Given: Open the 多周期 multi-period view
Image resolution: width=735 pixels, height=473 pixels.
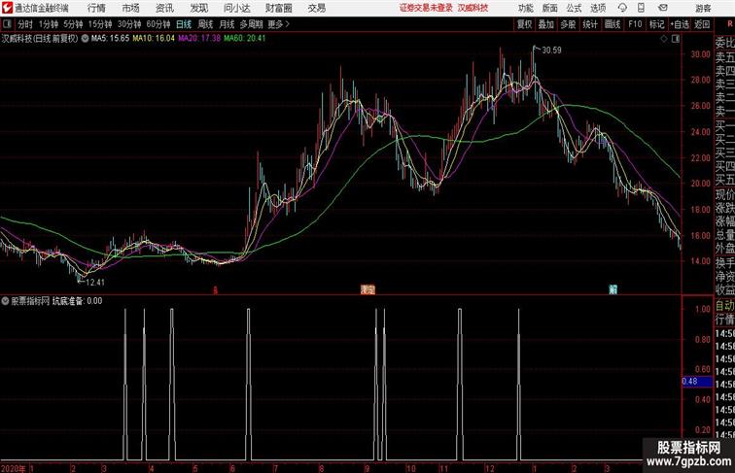Looking at the screenshot, I should click(x=251, y=24).
